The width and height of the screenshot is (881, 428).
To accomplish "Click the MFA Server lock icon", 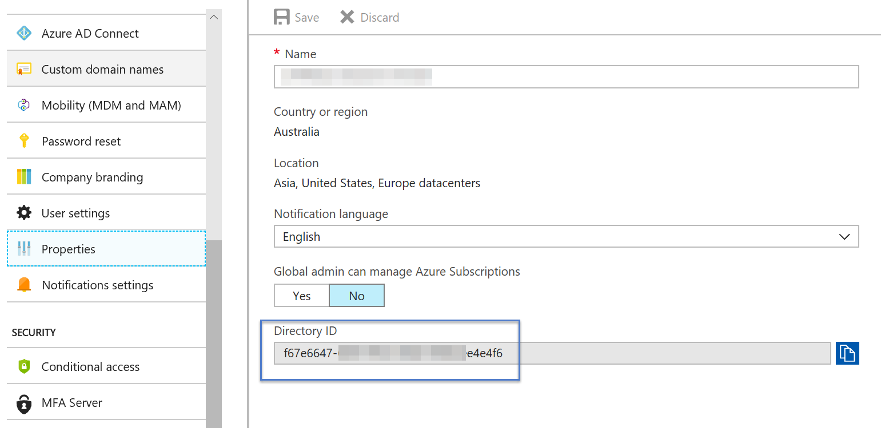I will [24, 403].
